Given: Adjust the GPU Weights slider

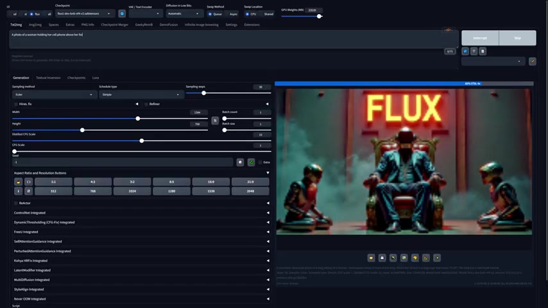Looking at the screenshot, I should 302,16.
